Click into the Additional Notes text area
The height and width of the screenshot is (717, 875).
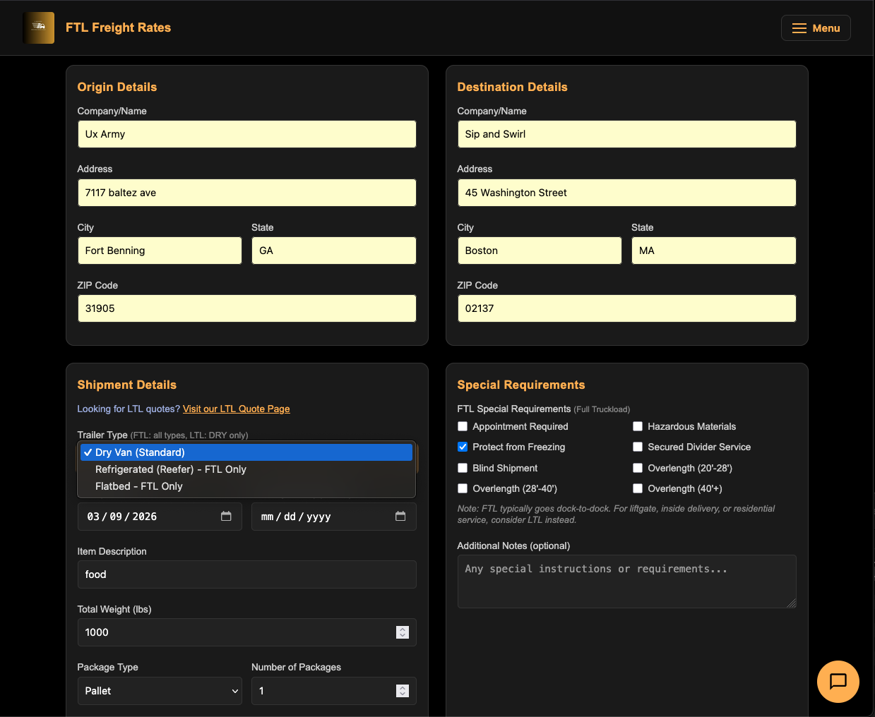pos(626,581)
